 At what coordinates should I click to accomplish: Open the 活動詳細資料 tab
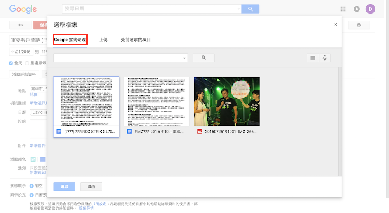24,74
